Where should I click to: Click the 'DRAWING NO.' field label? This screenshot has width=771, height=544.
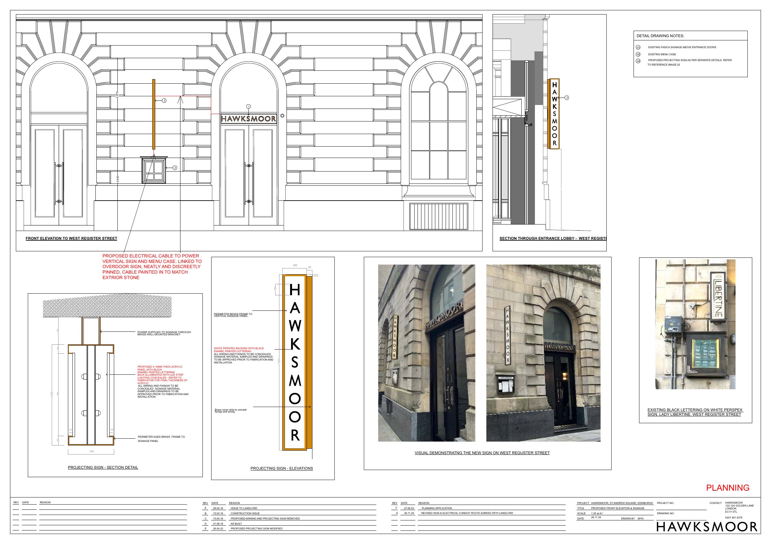665,514
